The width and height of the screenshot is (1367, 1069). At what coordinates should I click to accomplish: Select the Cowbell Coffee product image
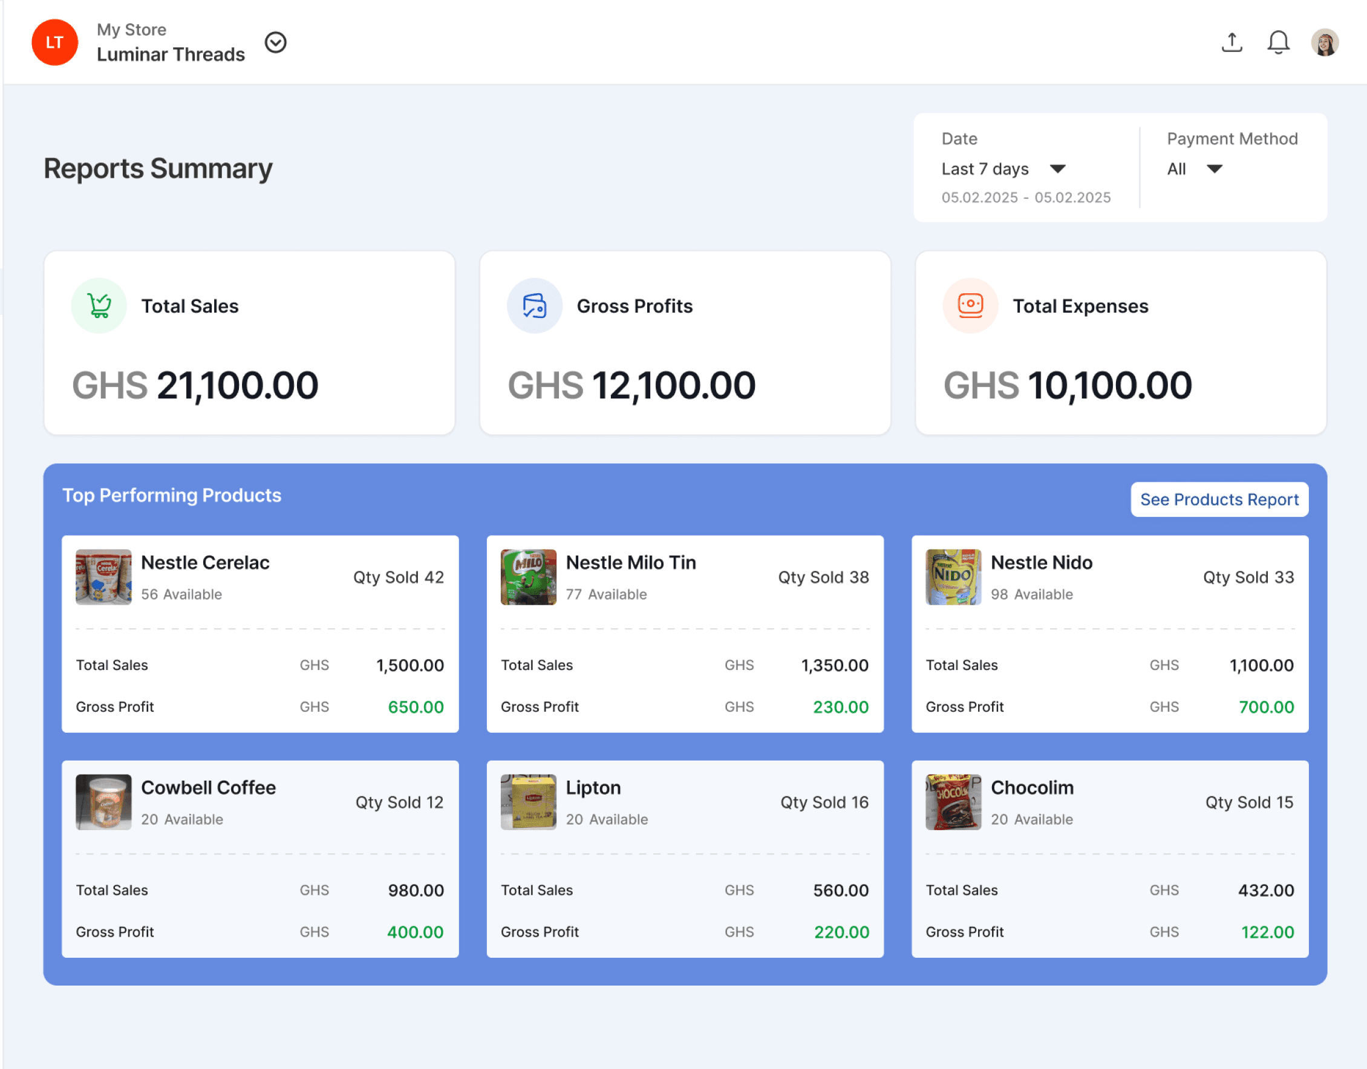pos(104,802)
